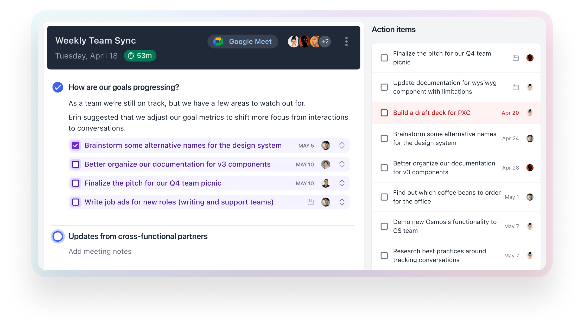Click the calendar icon on "Update documentation" item
Viewport: 584px width, 329px height.
516,87
